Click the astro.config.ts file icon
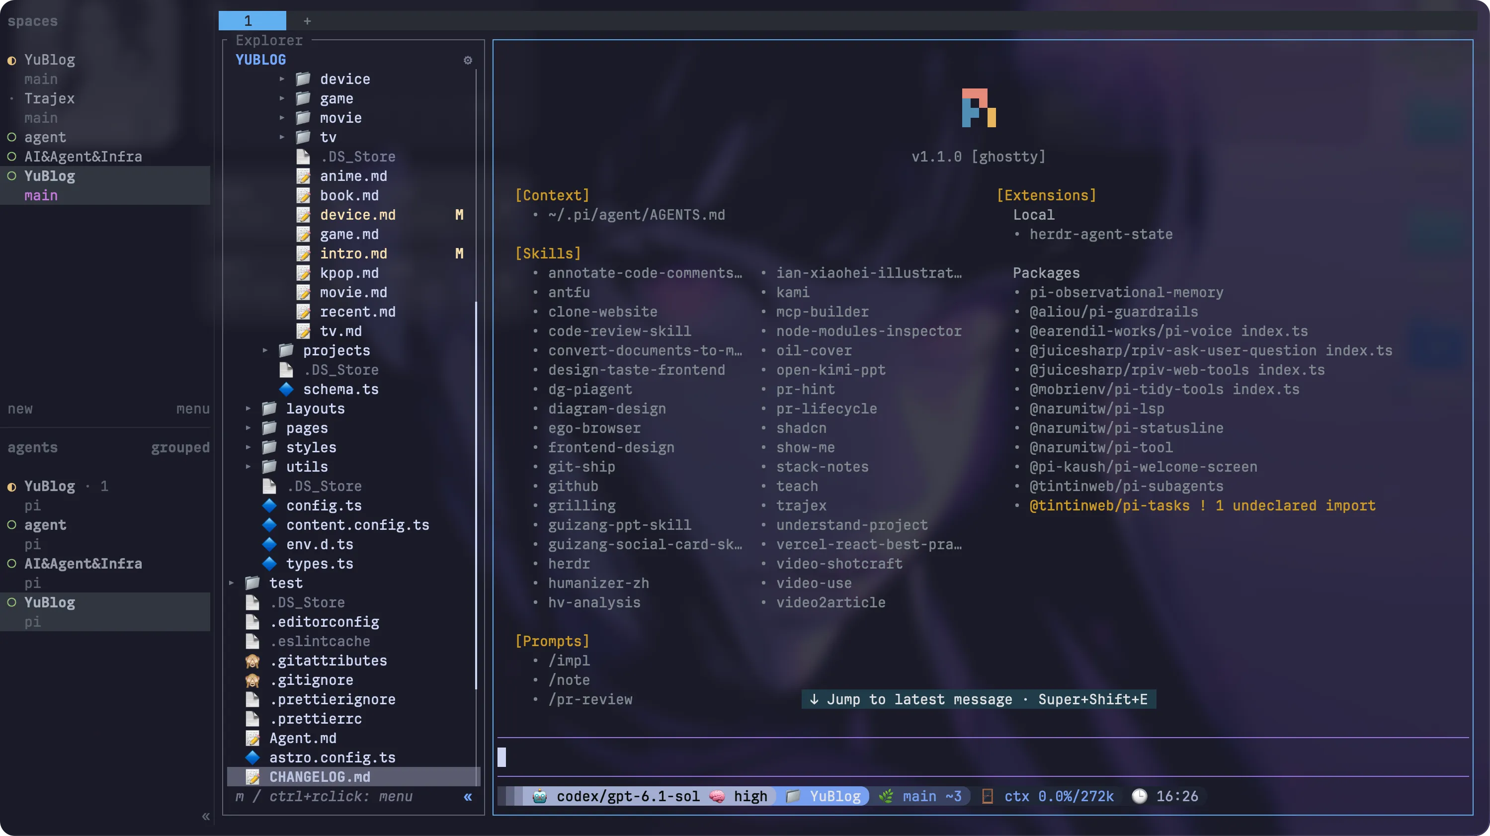 pos(252,757)
